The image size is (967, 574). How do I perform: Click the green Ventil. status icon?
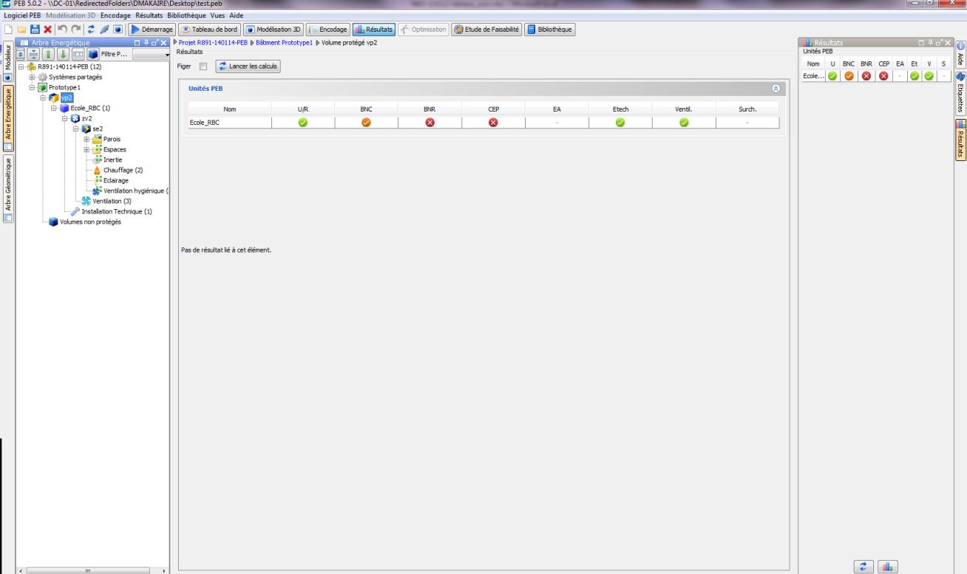pyautogui.click(x=684, y=123)
